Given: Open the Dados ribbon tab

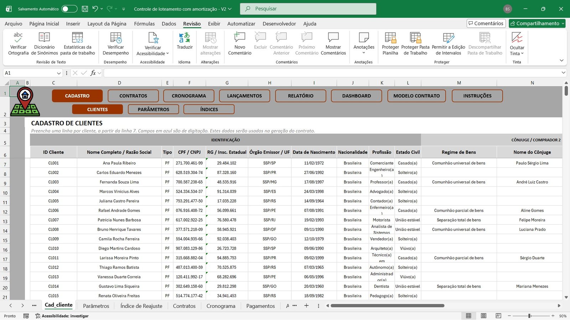Looking at the screenshot, I should (169, 23).
